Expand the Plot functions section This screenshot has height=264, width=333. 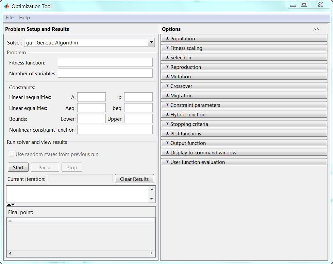pyautogui.click(x=167, y=133)
